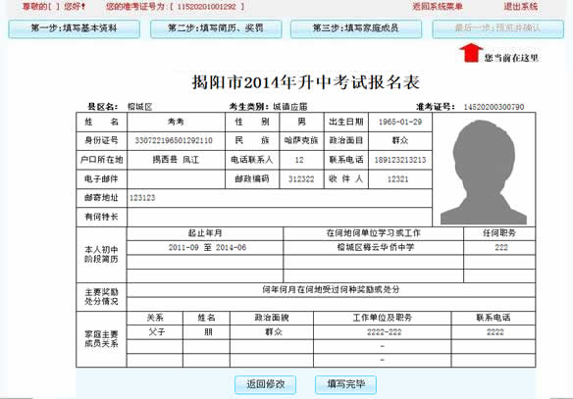Click recipient value 12321

pos(397,178)
